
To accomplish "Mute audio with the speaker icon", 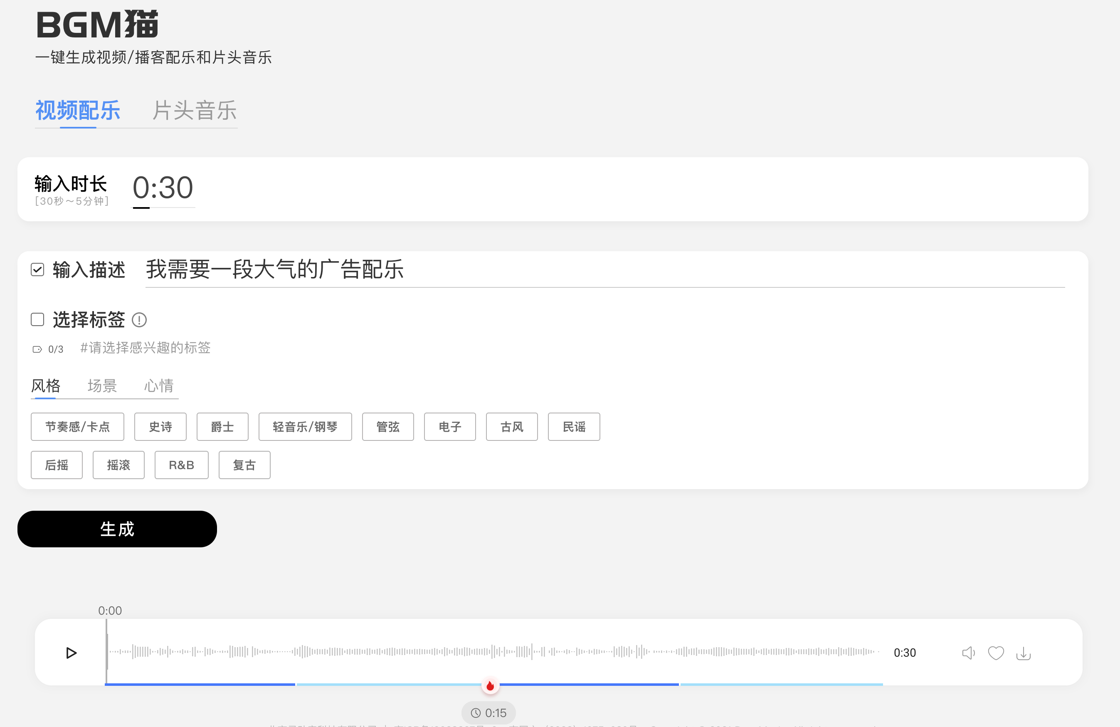I will (969, 653).
